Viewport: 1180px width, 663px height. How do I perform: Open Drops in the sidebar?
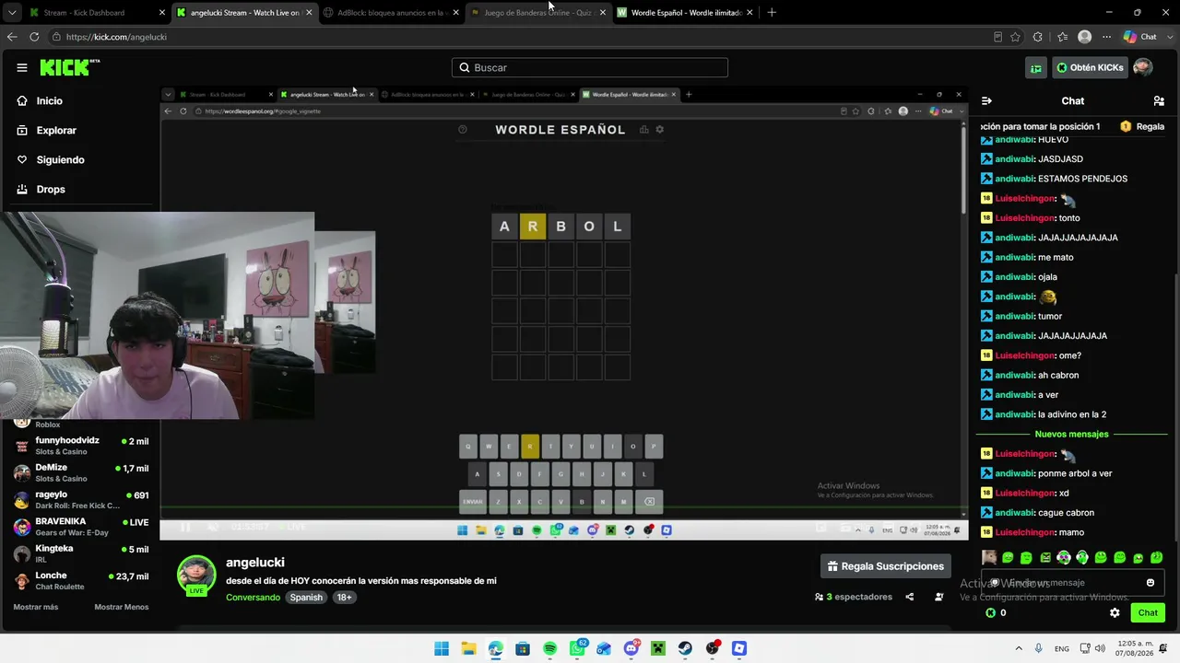tap(51, 190)
